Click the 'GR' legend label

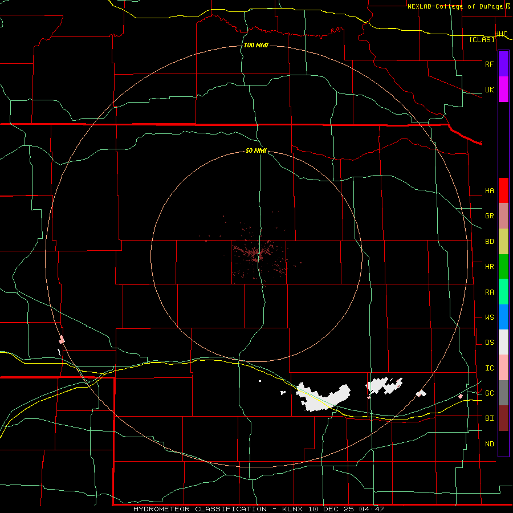pyautogui.click(x=489, y=216)
